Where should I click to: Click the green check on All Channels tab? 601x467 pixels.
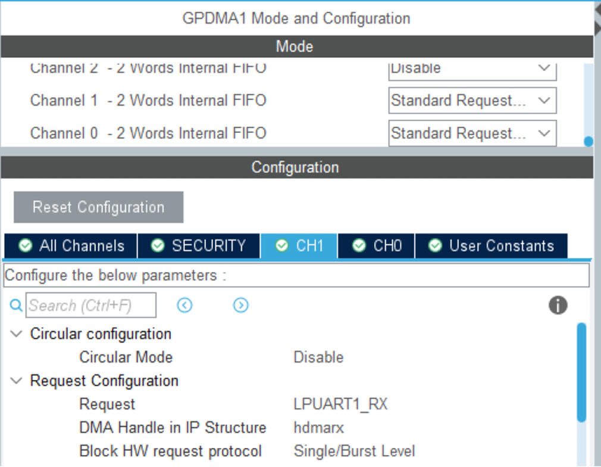[26, 245]
